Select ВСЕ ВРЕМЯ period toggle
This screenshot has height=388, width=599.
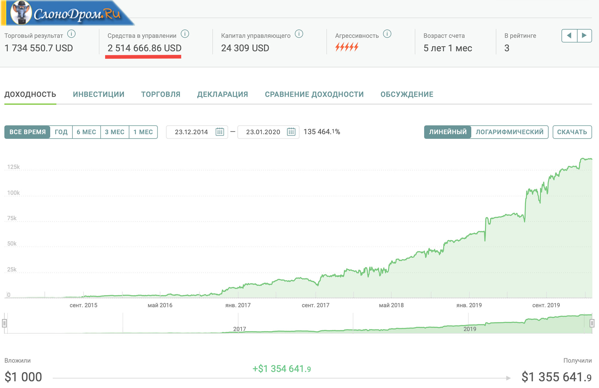pos(27,132)
